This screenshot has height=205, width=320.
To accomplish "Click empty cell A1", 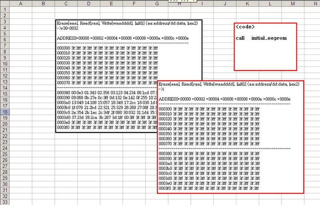I will tap(20, 10).
